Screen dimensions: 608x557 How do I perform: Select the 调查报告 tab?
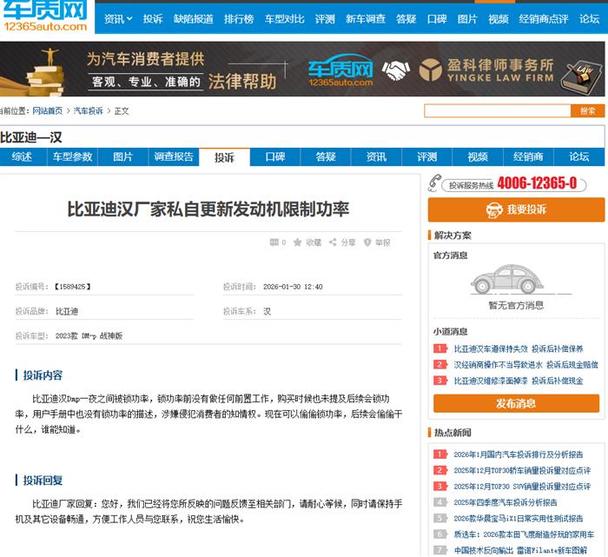(x=174, y=157)
